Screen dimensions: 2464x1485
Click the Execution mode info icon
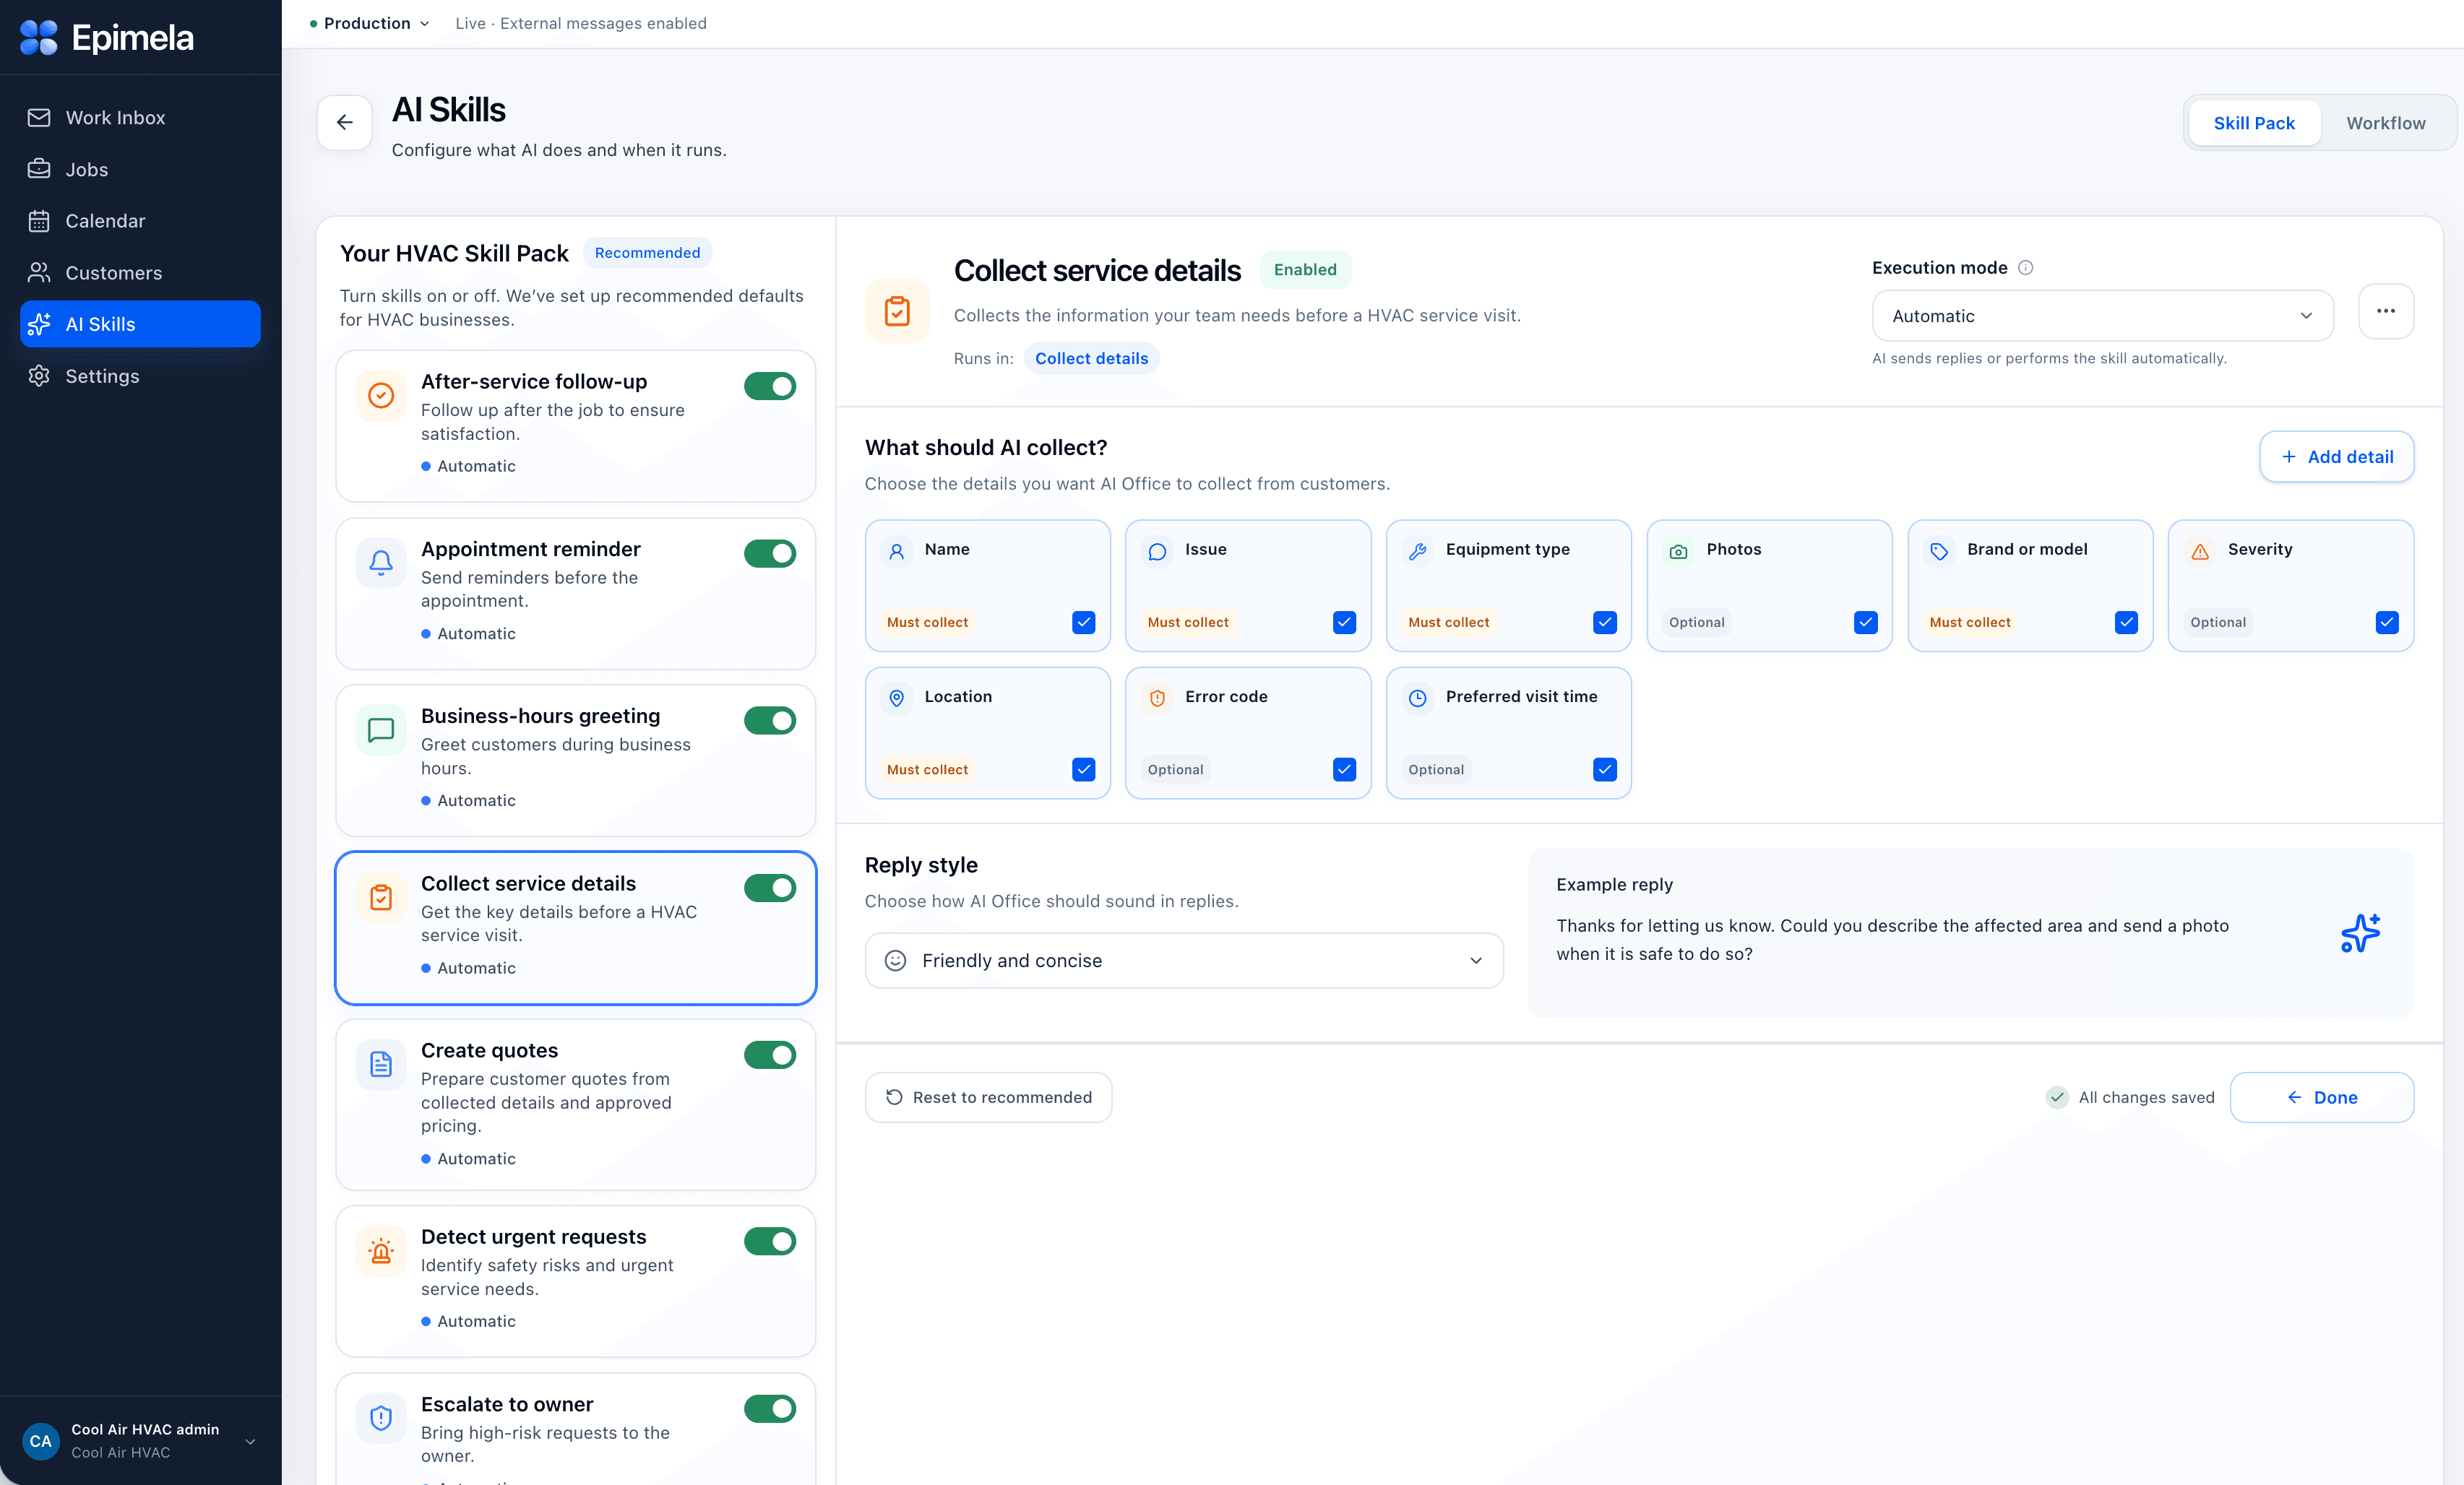tap(2025, 268)
